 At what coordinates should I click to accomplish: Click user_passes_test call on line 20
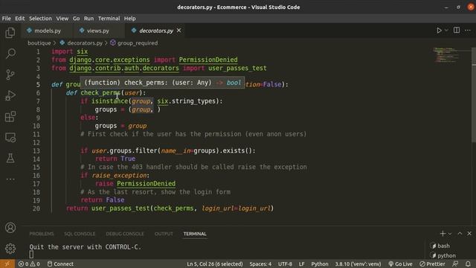tap(120, 208)
